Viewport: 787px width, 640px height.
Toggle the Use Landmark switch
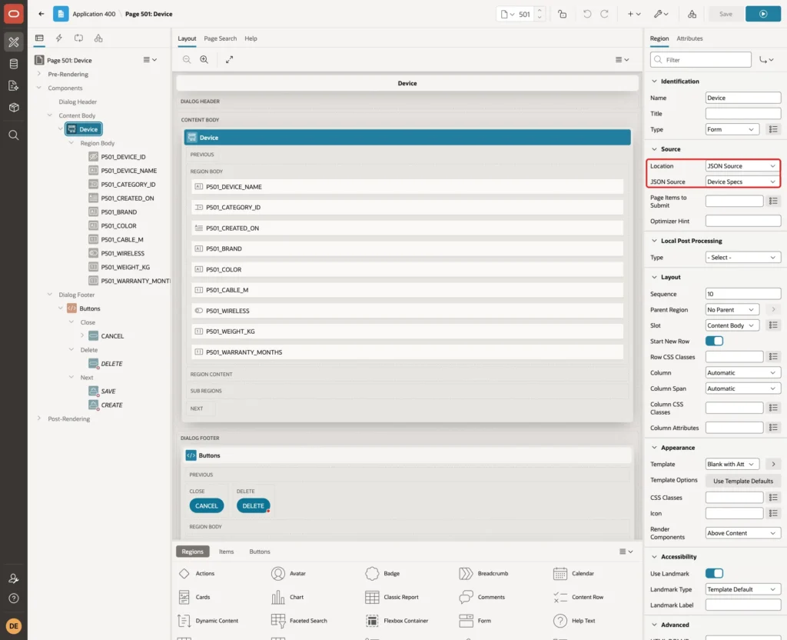tap(714, 573)
